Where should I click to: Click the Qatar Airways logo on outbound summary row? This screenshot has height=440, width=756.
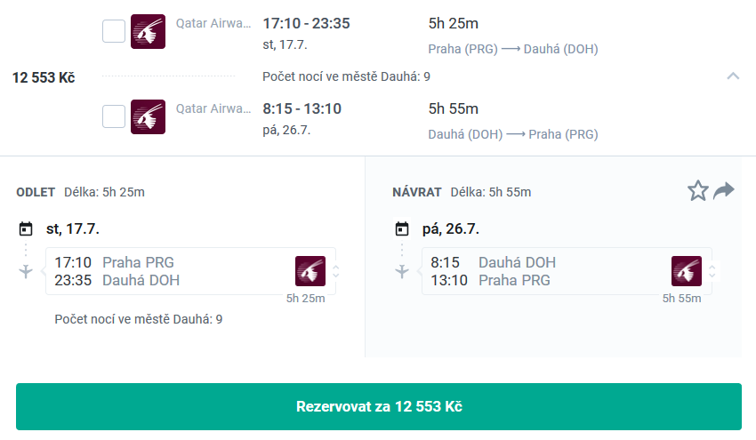[148, 31]
